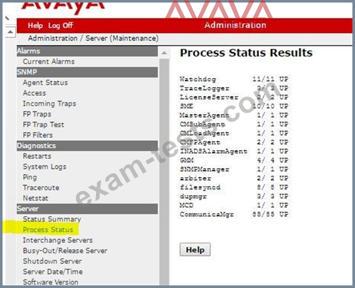Viewport: 355px width, 288px height.
Task: Select FP Filters menu item
Action: tap(38, 135)
